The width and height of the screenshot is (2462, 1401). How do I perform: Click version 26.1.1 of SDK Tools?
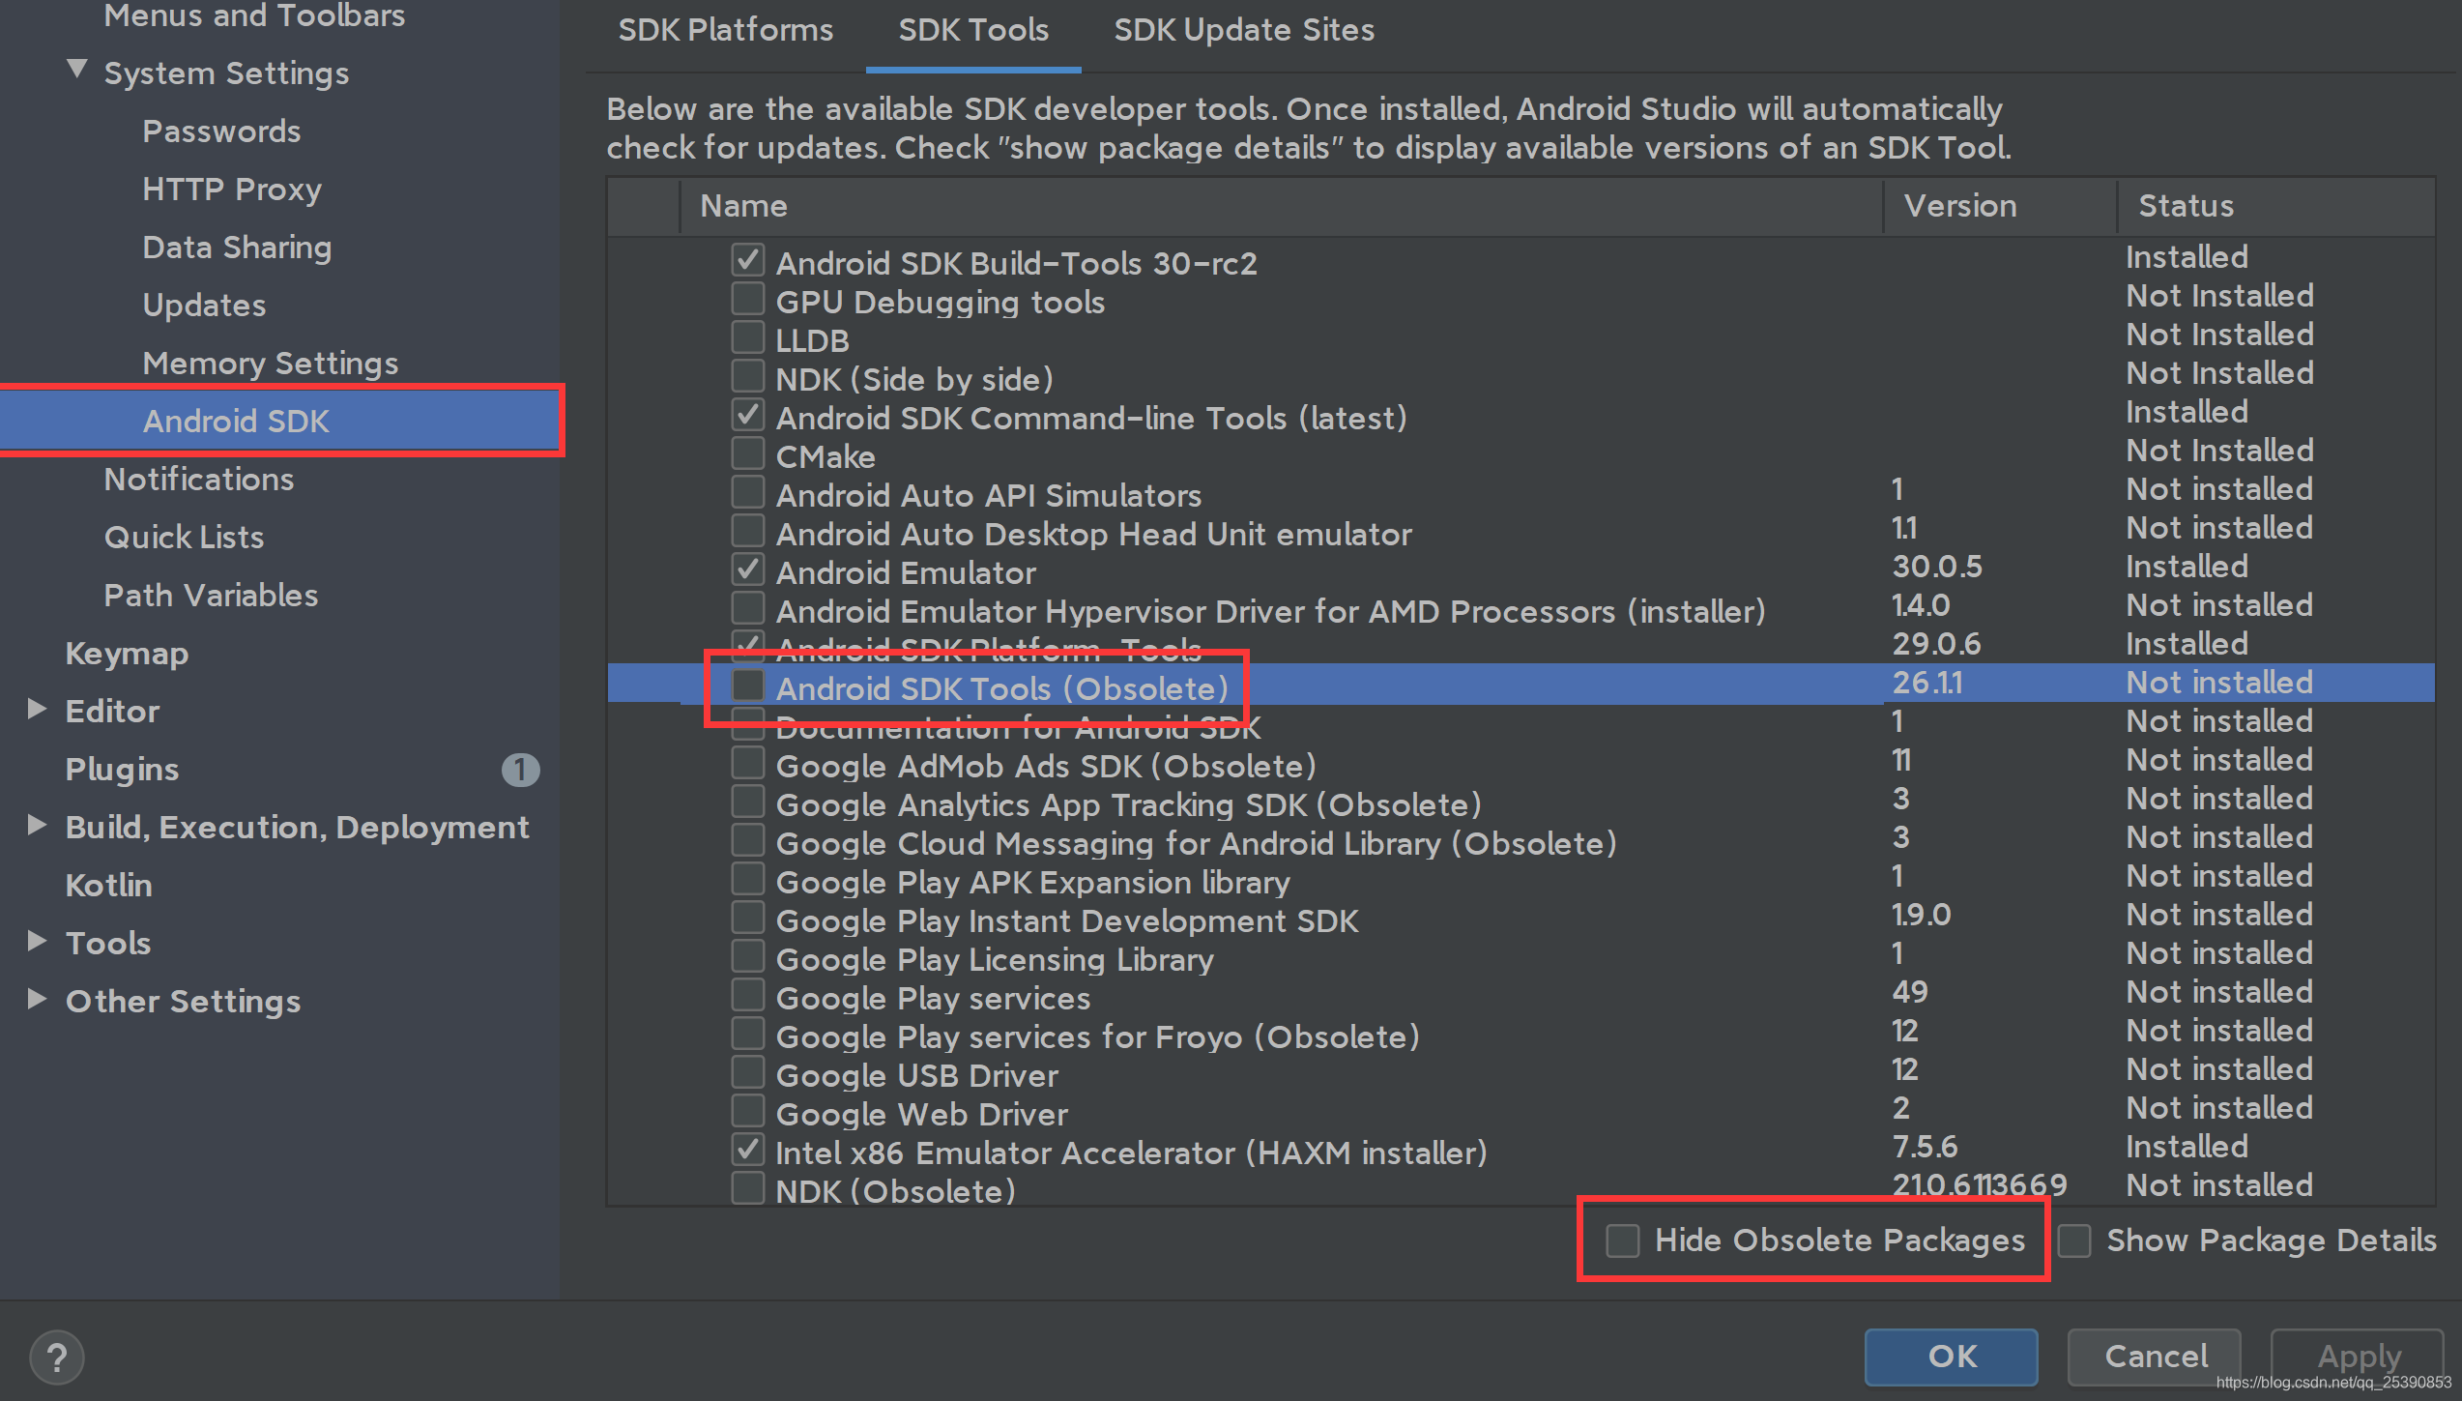pos(1927,682)
